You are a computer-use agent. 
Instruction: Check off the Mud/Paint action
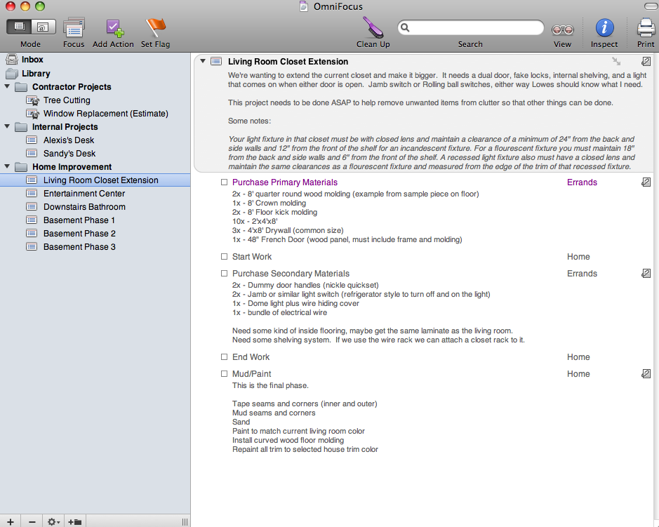point(224,373)
